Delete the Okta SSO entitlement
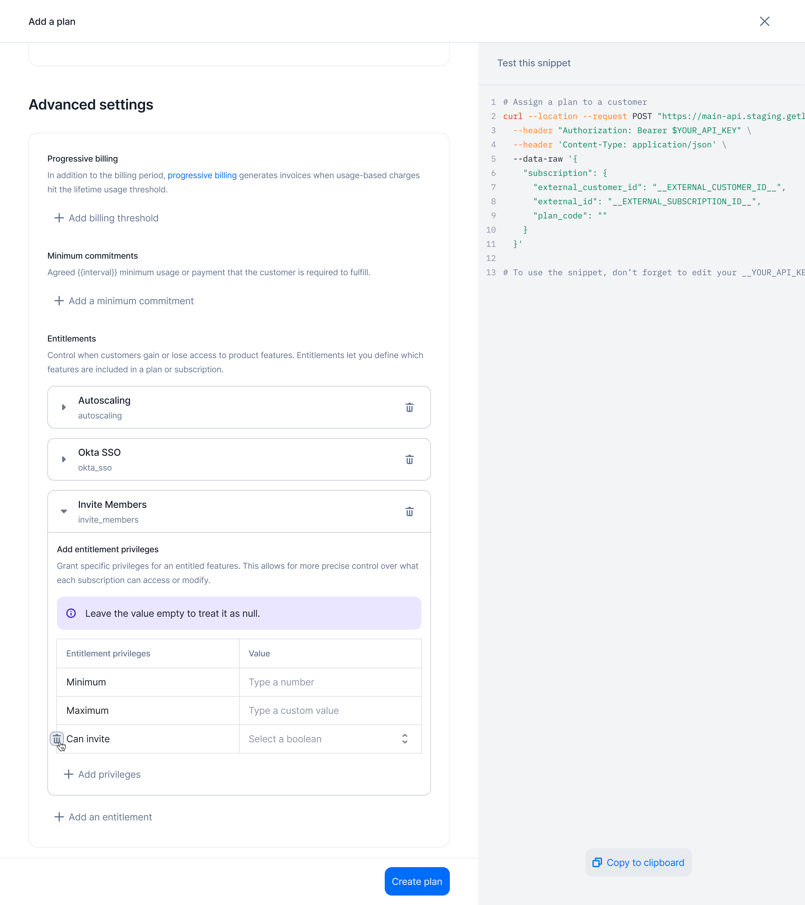805x905 pixels. (409, 460)
